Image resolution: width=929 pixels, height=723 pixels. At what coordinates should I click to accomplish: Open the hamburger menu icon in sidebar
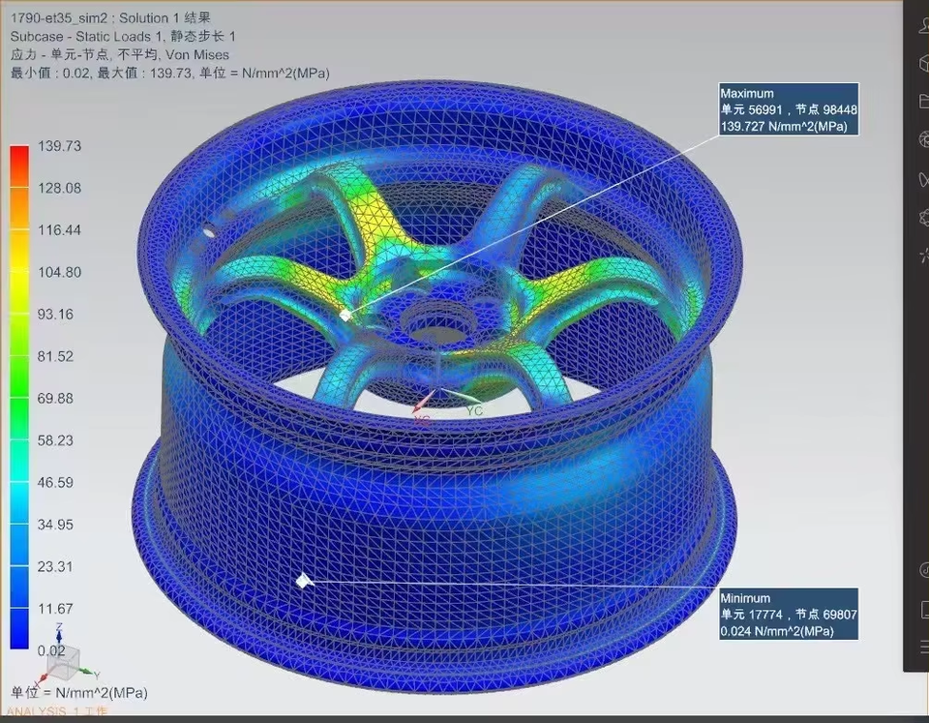pyautogui.click(x=924, y=646)
